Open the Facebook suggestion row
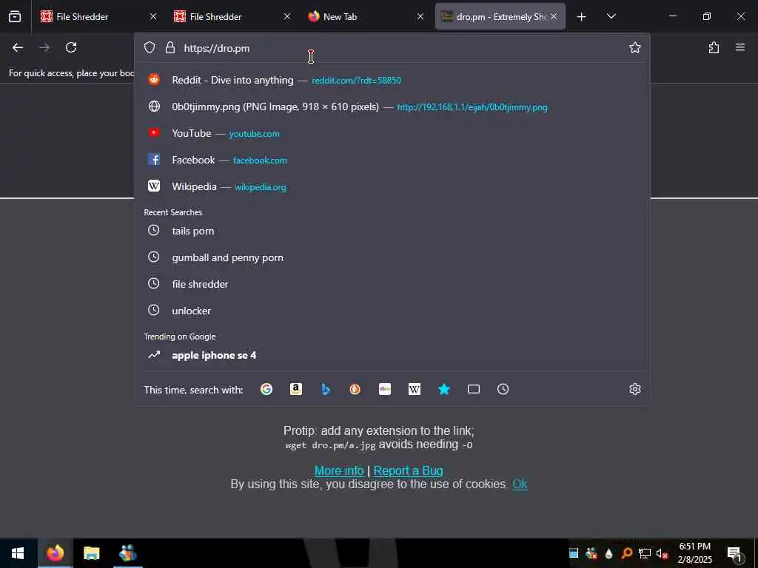 [392, 160]
